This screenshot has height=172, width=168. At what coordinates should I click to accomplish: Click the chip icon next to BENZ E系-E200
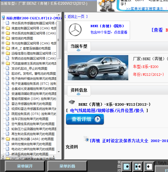[x=72, y=102]
